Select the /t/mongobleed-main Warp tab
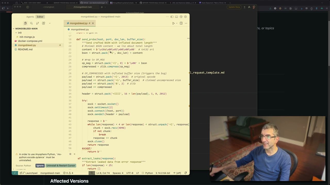Viewport: 330px width, 185px height. coord(82,7)
